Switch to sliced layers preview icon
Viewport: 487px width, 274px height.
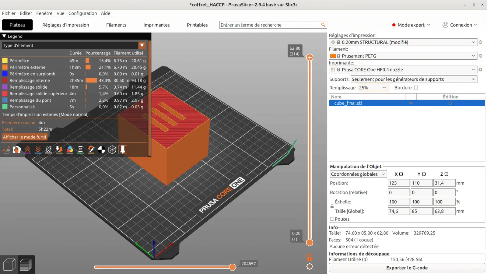click(26, 265)
